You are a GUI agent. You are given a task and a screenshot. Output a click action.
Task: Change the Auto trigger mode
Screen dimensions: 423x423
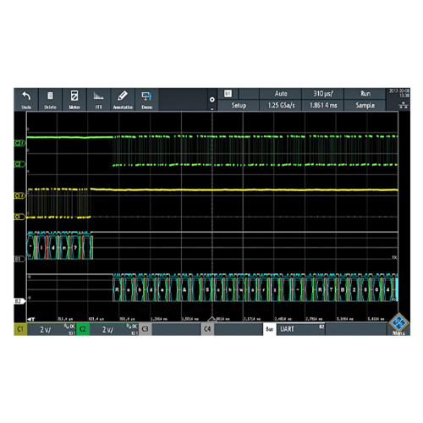pos(281,94)
